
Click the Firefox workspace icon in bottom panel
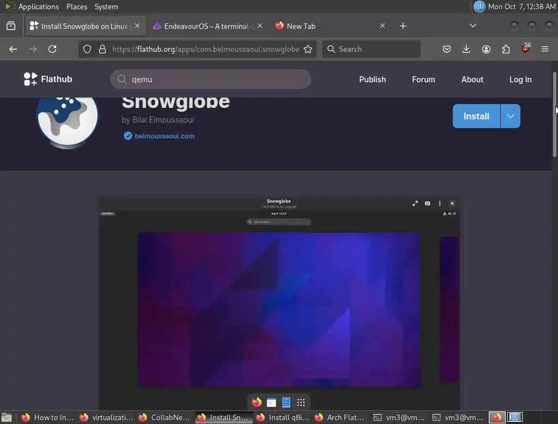point(497,417)
